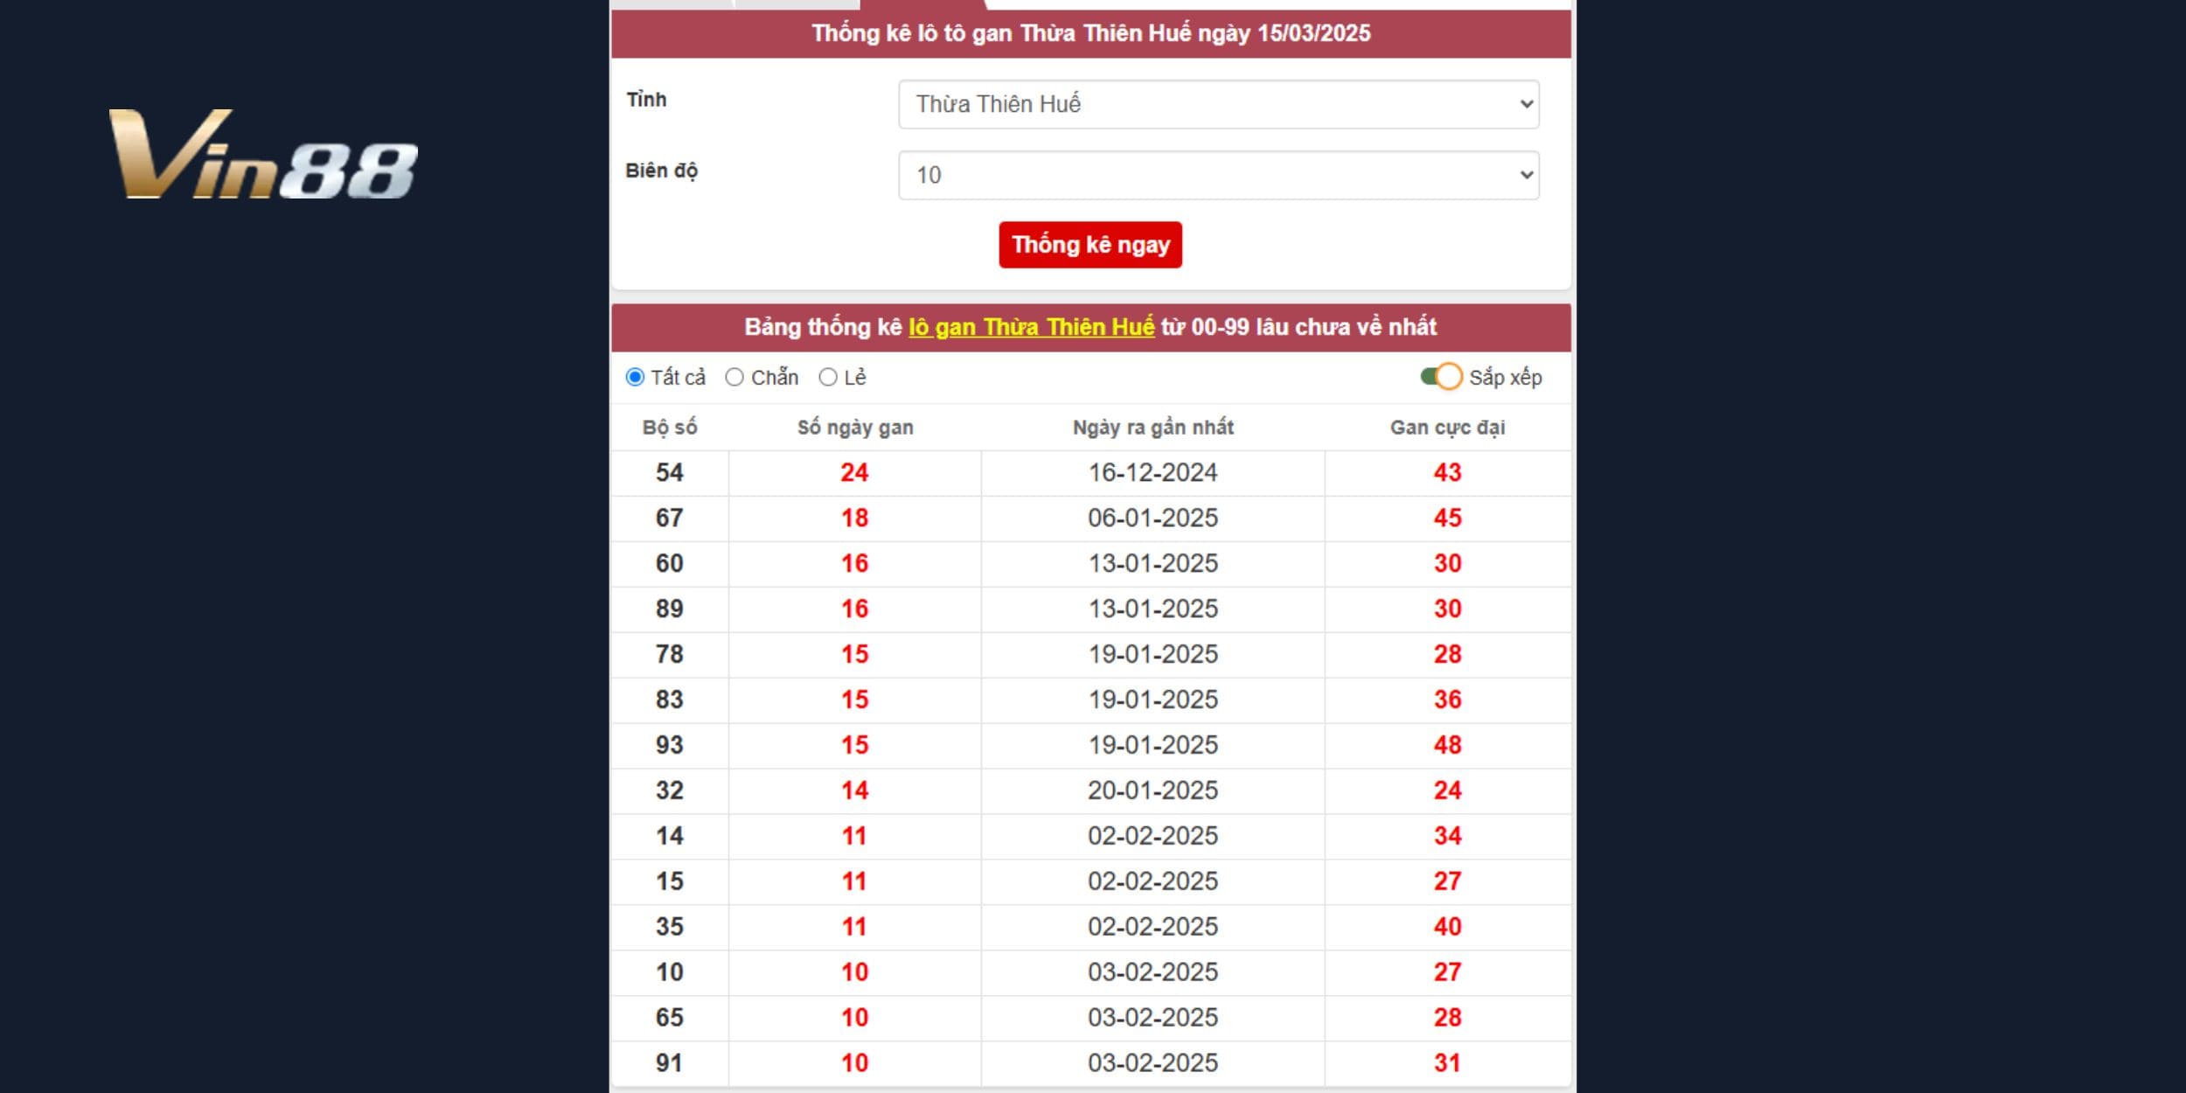The width and height of the screenshot is (2186, 1093).
Task: Click the Số ngày gan column header
Action: coord(855,428)
